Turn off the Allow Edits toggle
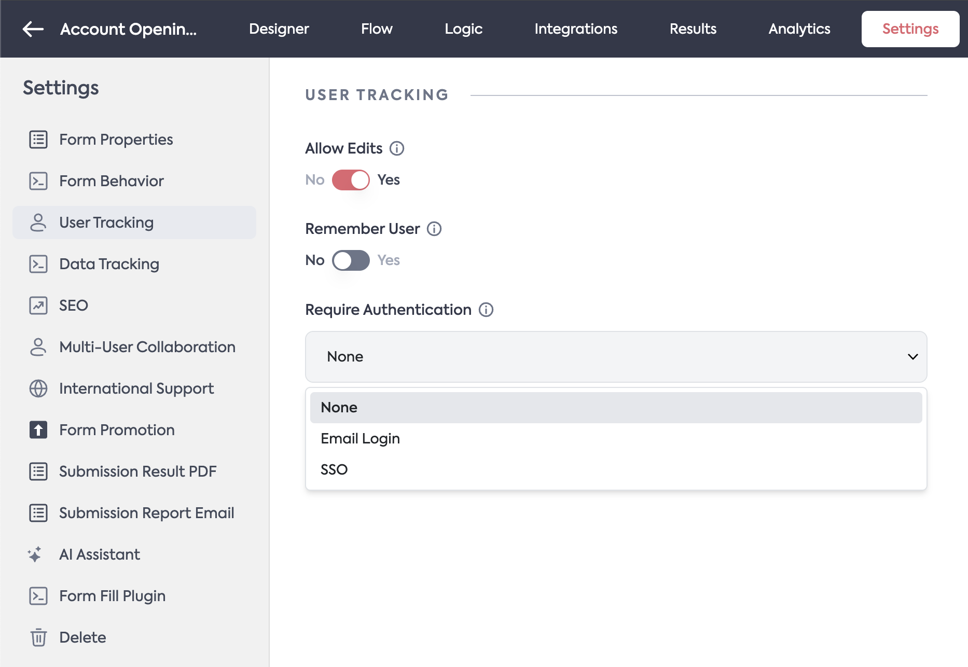 351,180
